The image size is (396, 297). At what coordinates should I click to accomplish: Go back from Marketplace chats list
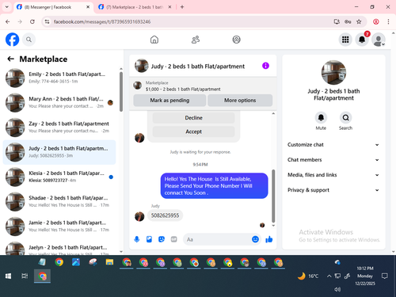(x=10, y=59)
